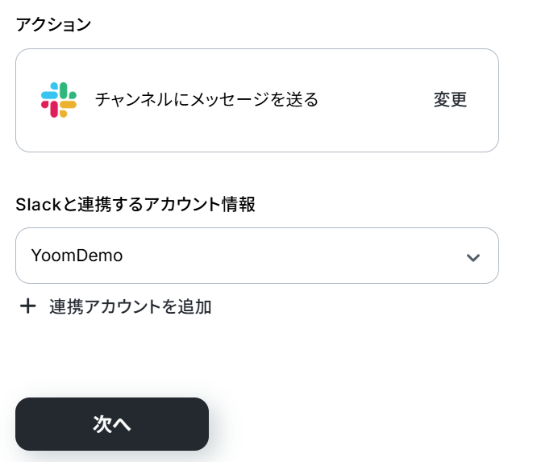
Task: Click the アクション section heading
Action: [x=54, y=24]
